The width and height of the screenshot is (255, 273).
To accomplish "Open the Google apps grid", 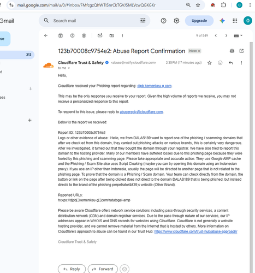I will click(x=235, y=21).
